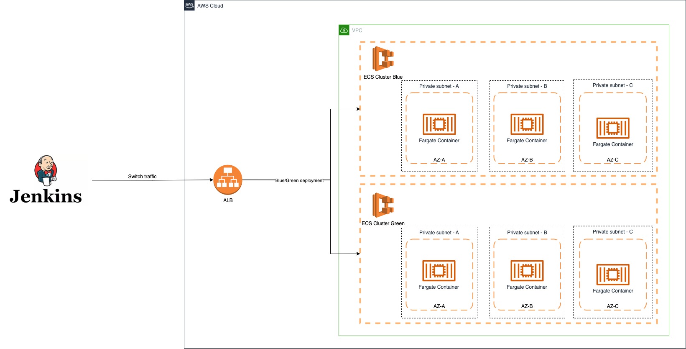
Task: Click "Fargate Container" text in Blue subnet A
Action: (439, 141)
